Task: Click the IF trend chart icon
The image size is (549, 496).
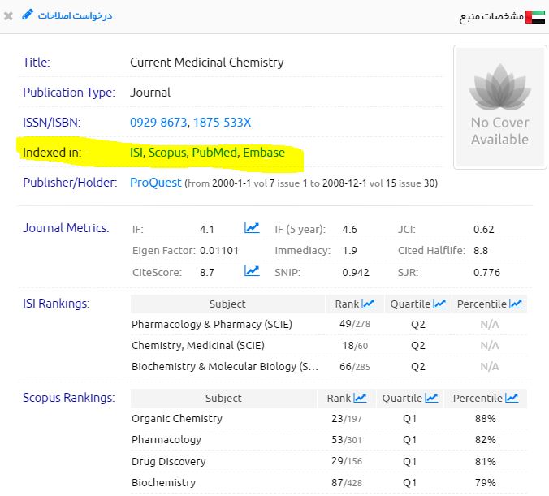Action: point(252,229)
